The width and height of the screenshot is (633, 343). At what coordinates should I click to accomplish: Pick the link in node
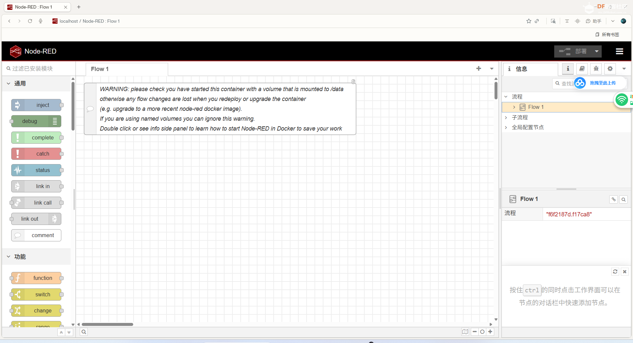(36, 186)
